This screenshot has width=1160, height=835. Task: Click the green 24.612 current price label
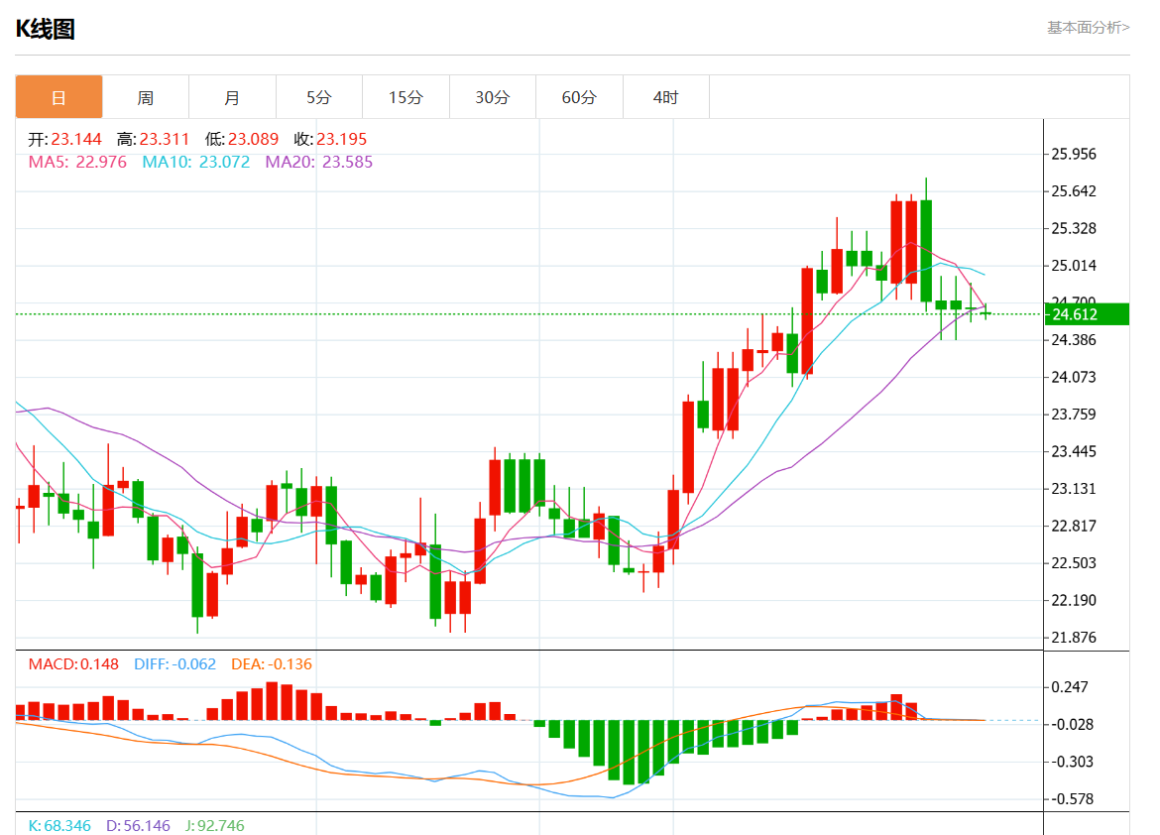(x=1086, y=313)
